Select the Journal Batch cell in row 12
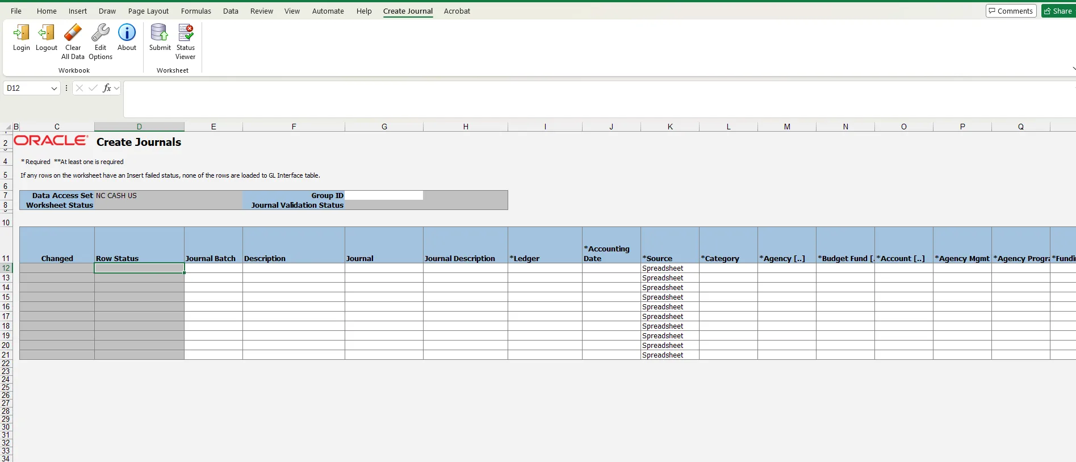Viewport: 1076px width, 462px height. [x=213, y=268]
